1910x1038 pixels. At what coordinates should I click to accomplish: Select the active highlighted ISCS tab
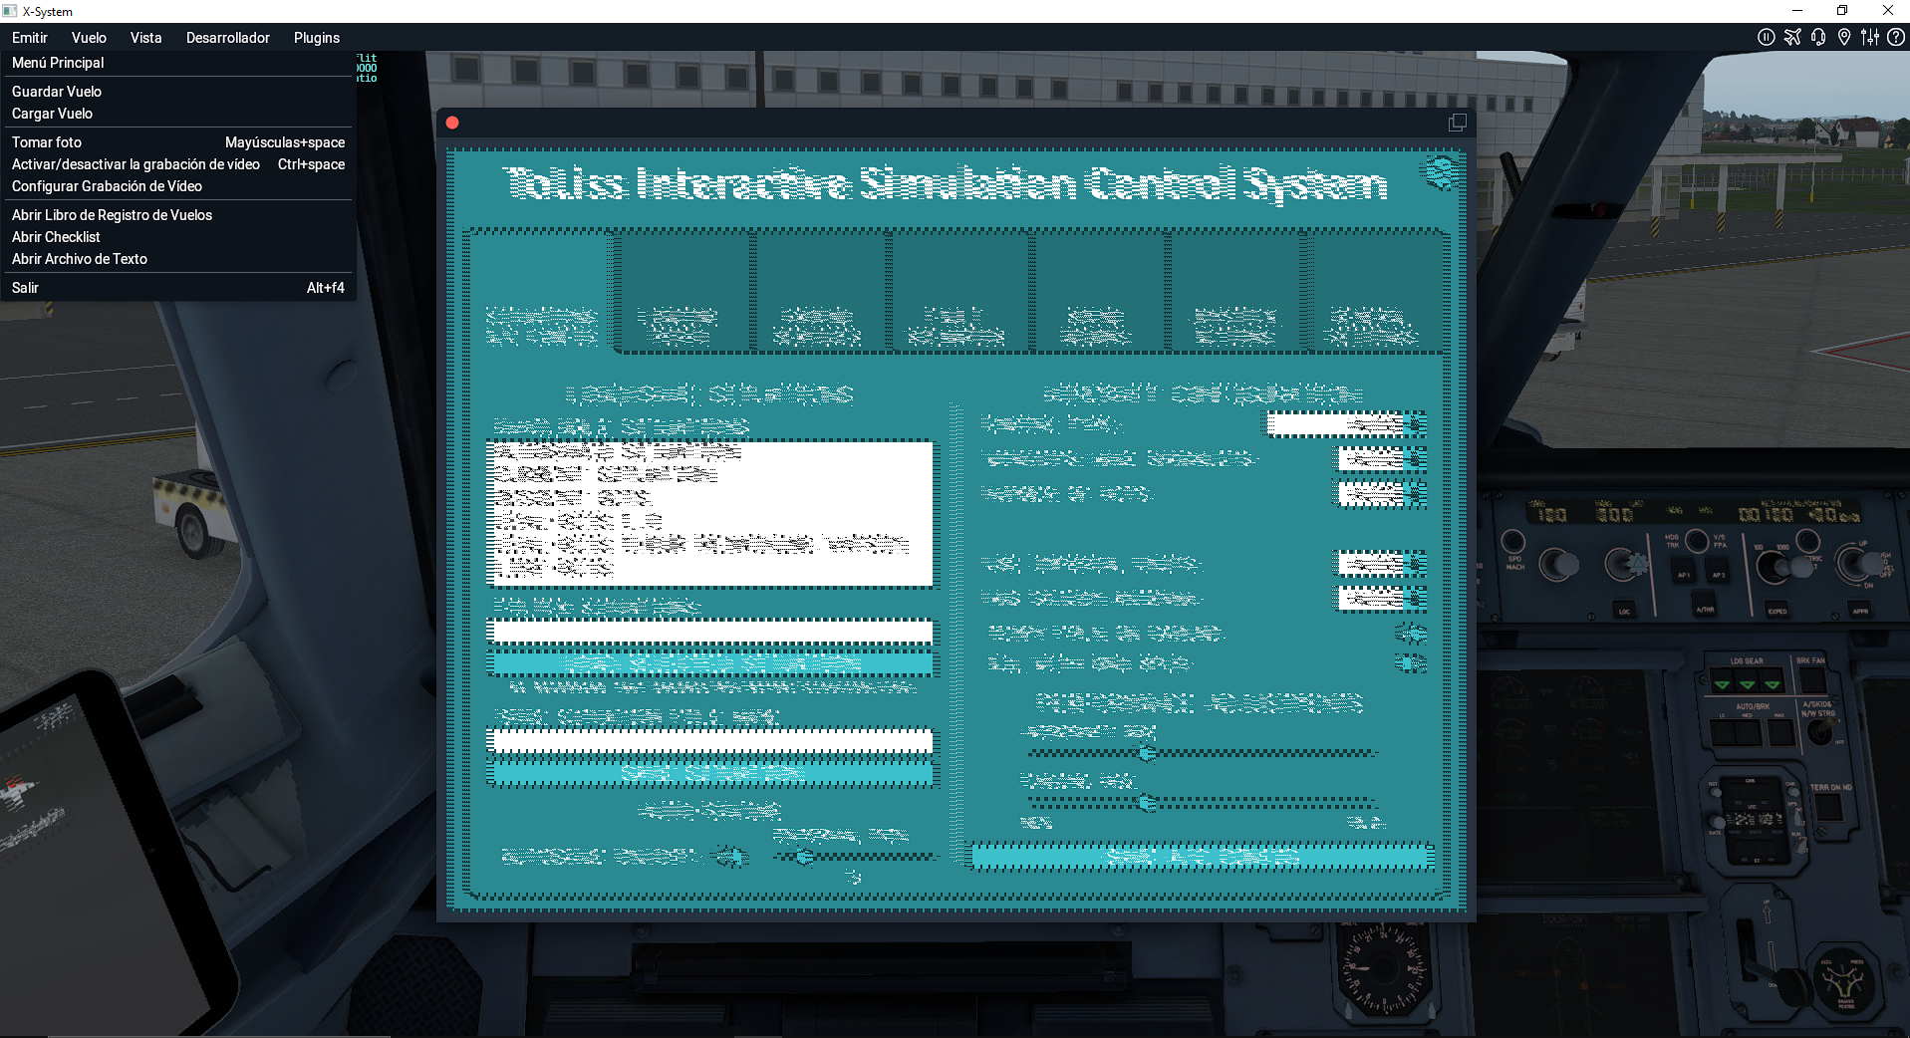pyautogui.click(x=541, y=291)
